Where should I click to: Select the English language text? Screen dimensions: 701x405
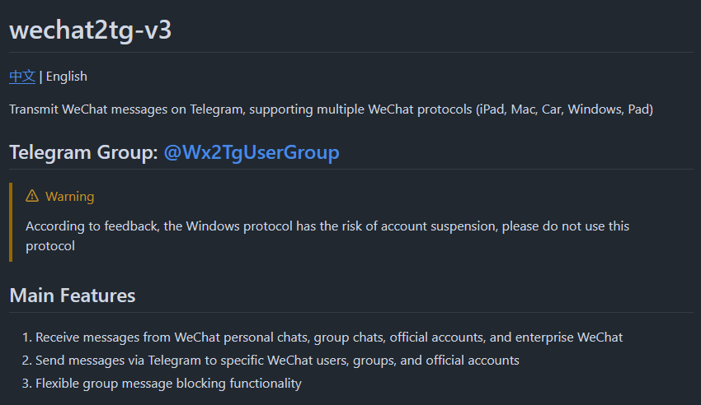(66, 77)
